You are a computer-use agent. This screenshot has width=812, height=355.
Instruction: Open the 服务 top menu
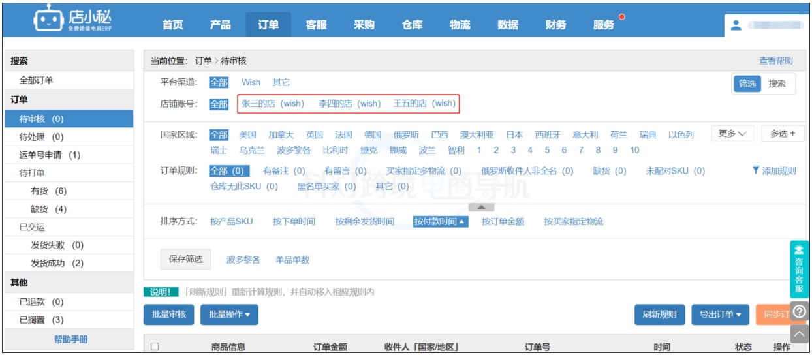(604, 25)
